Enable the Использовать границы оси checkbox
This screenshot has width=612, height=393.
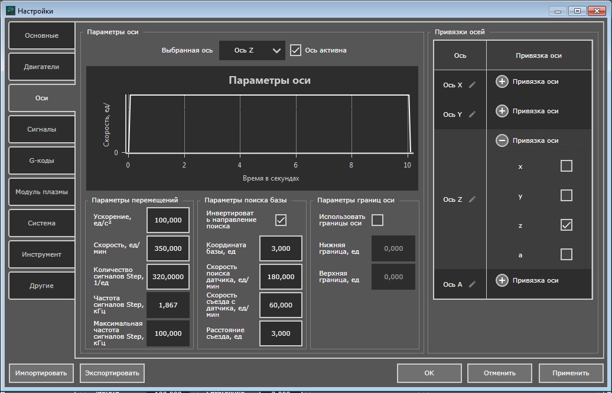tap(377, 220)
